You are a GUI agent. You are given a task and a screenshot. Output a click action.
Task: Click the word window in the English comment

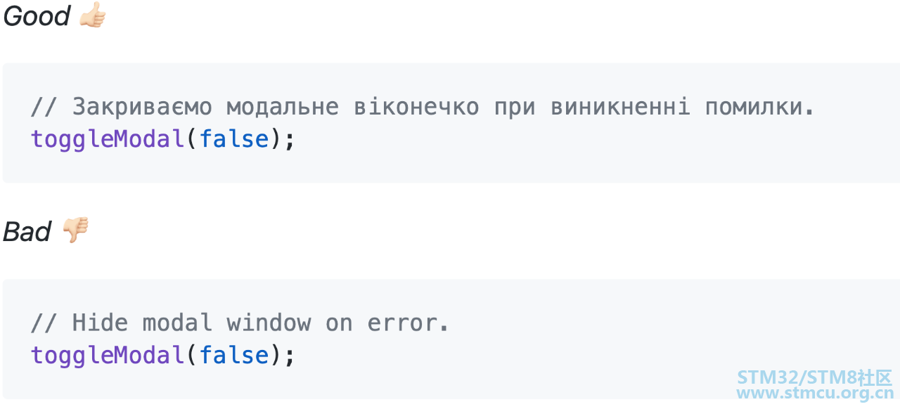[x=269, y=323]
